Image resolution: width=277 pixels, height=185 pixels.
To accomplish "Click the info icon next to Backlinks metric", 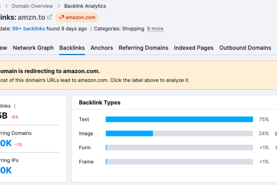I will [15, 106].
